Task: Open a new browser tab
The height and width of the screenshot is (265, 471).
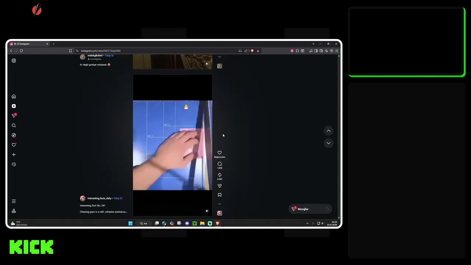Action: 53,44
